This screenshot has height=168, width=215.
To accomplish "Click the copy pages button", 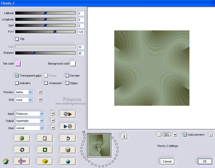I will coord(45,138).
